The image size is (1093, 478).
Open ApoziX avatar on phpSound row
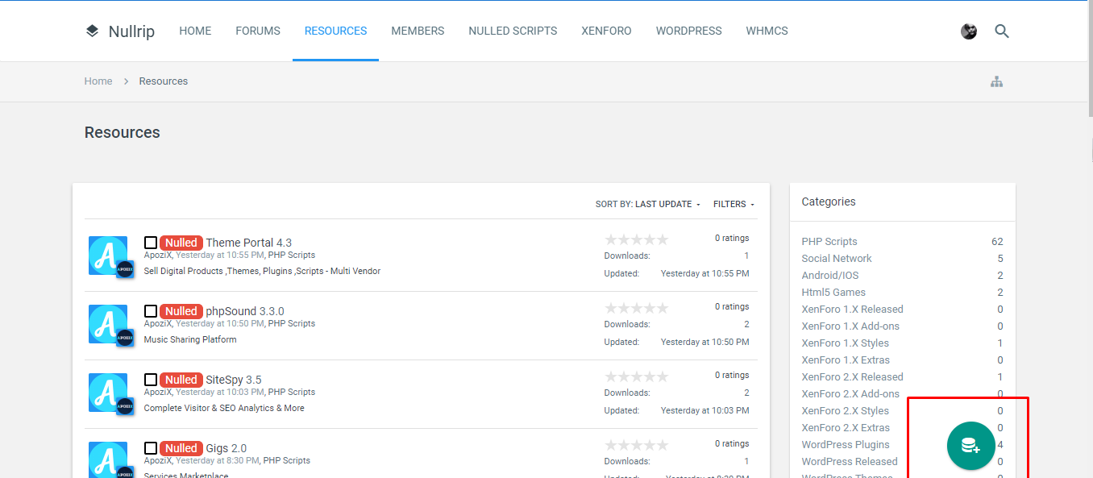pos(108,324)
